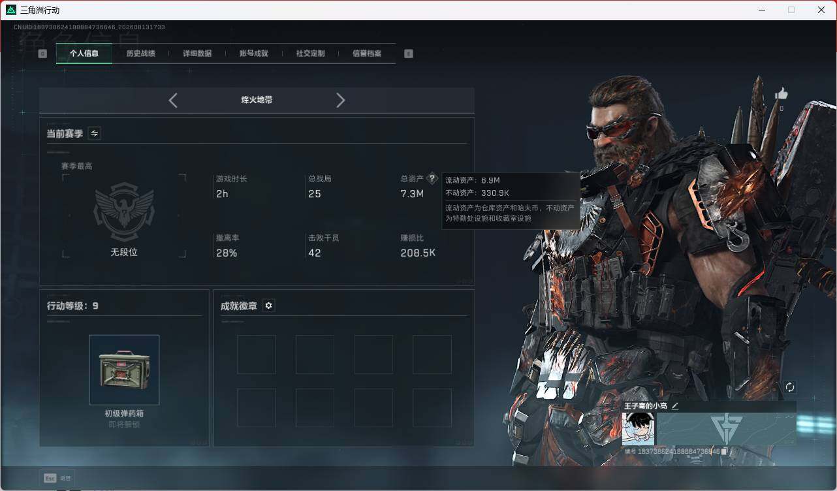Viewport: 837px width, 491px height.
Task: Select the 初级弹药箱 reward thumbnail
Action: [124, 370]
